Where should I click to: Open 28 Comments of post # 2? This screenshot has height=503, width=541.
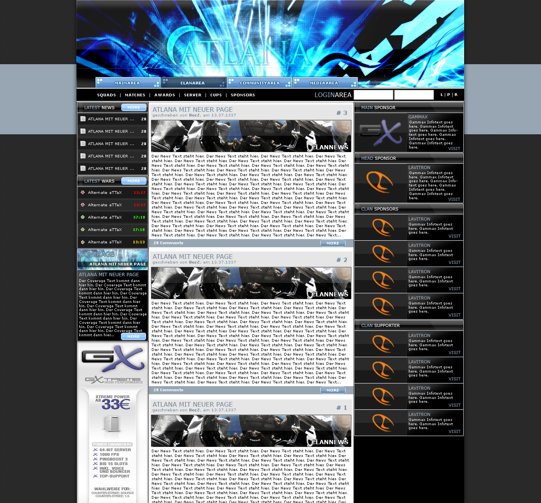pos(168,390)
